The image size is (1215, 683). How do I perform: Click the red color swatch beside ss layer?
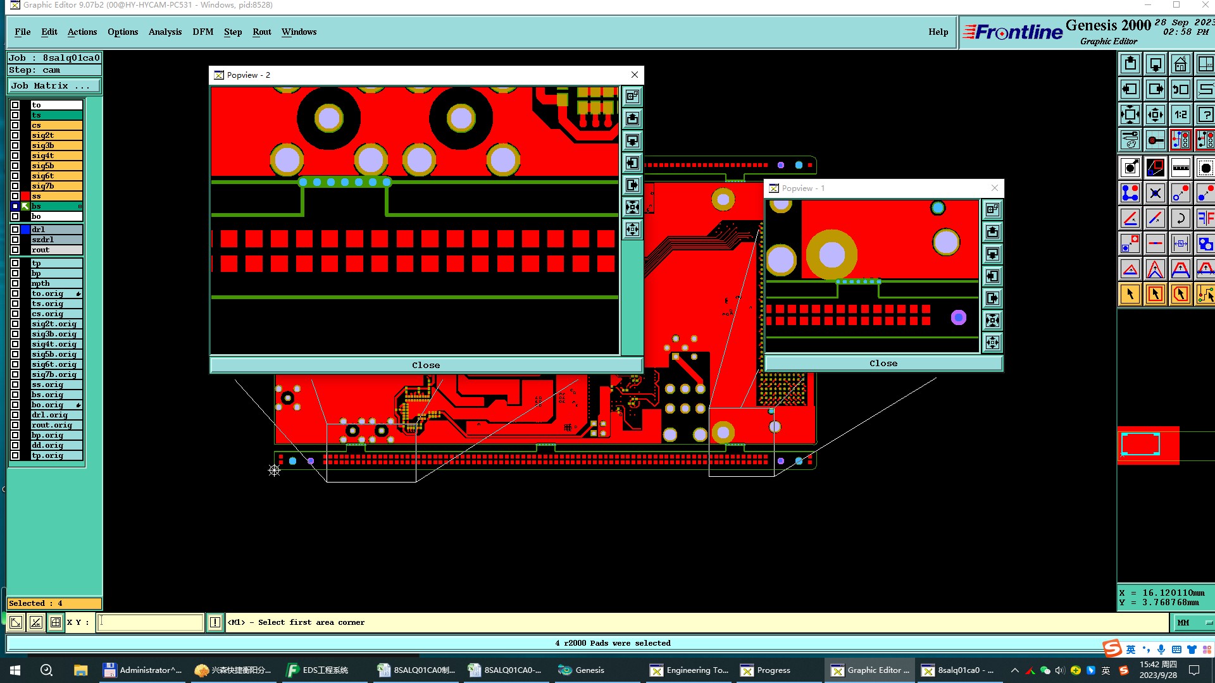(x=25, y=196)
